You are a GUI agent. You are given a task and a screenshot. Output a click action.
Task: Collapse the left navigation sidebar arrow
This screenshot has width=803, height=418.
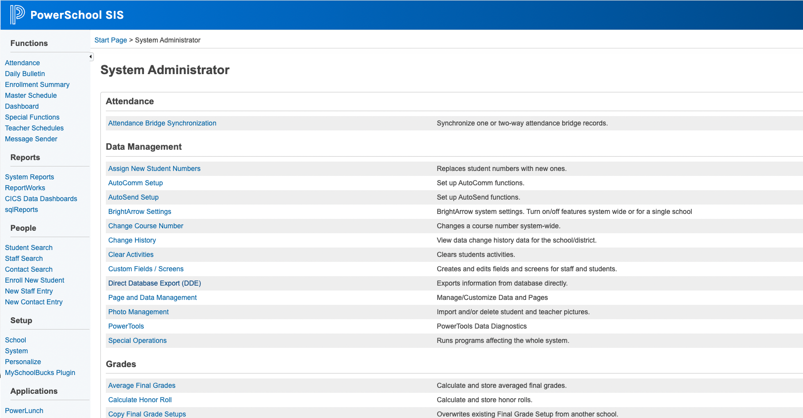(91, 57)
